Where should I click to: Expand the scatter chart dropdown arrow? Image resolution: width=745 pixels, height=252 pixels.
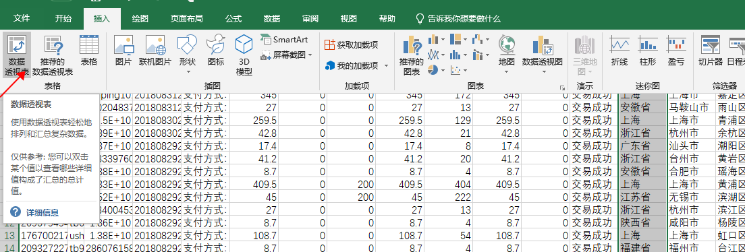tap(465, 70)
